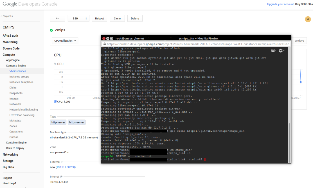This screenshot has width=313, height=188.
Task: Open Container Engine
Action: (x=16, y=143)
